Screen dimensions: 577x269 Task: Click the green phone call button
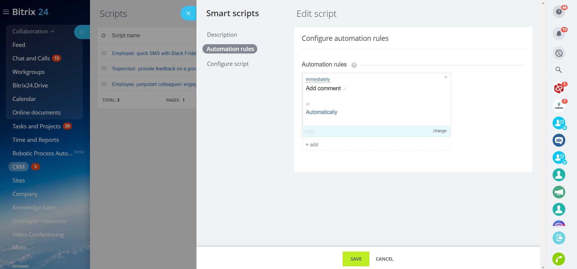[x=559, y=259]
